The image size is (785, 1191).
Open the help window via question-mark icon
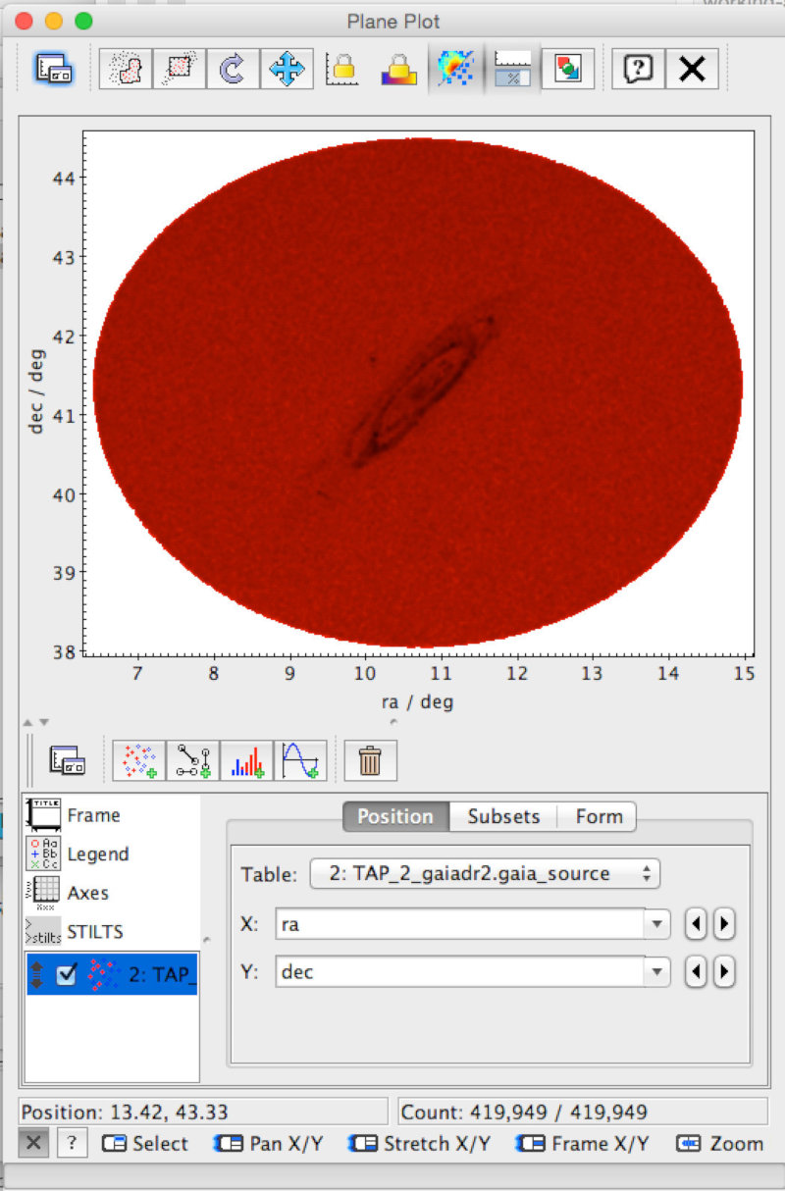coord(637,68)
